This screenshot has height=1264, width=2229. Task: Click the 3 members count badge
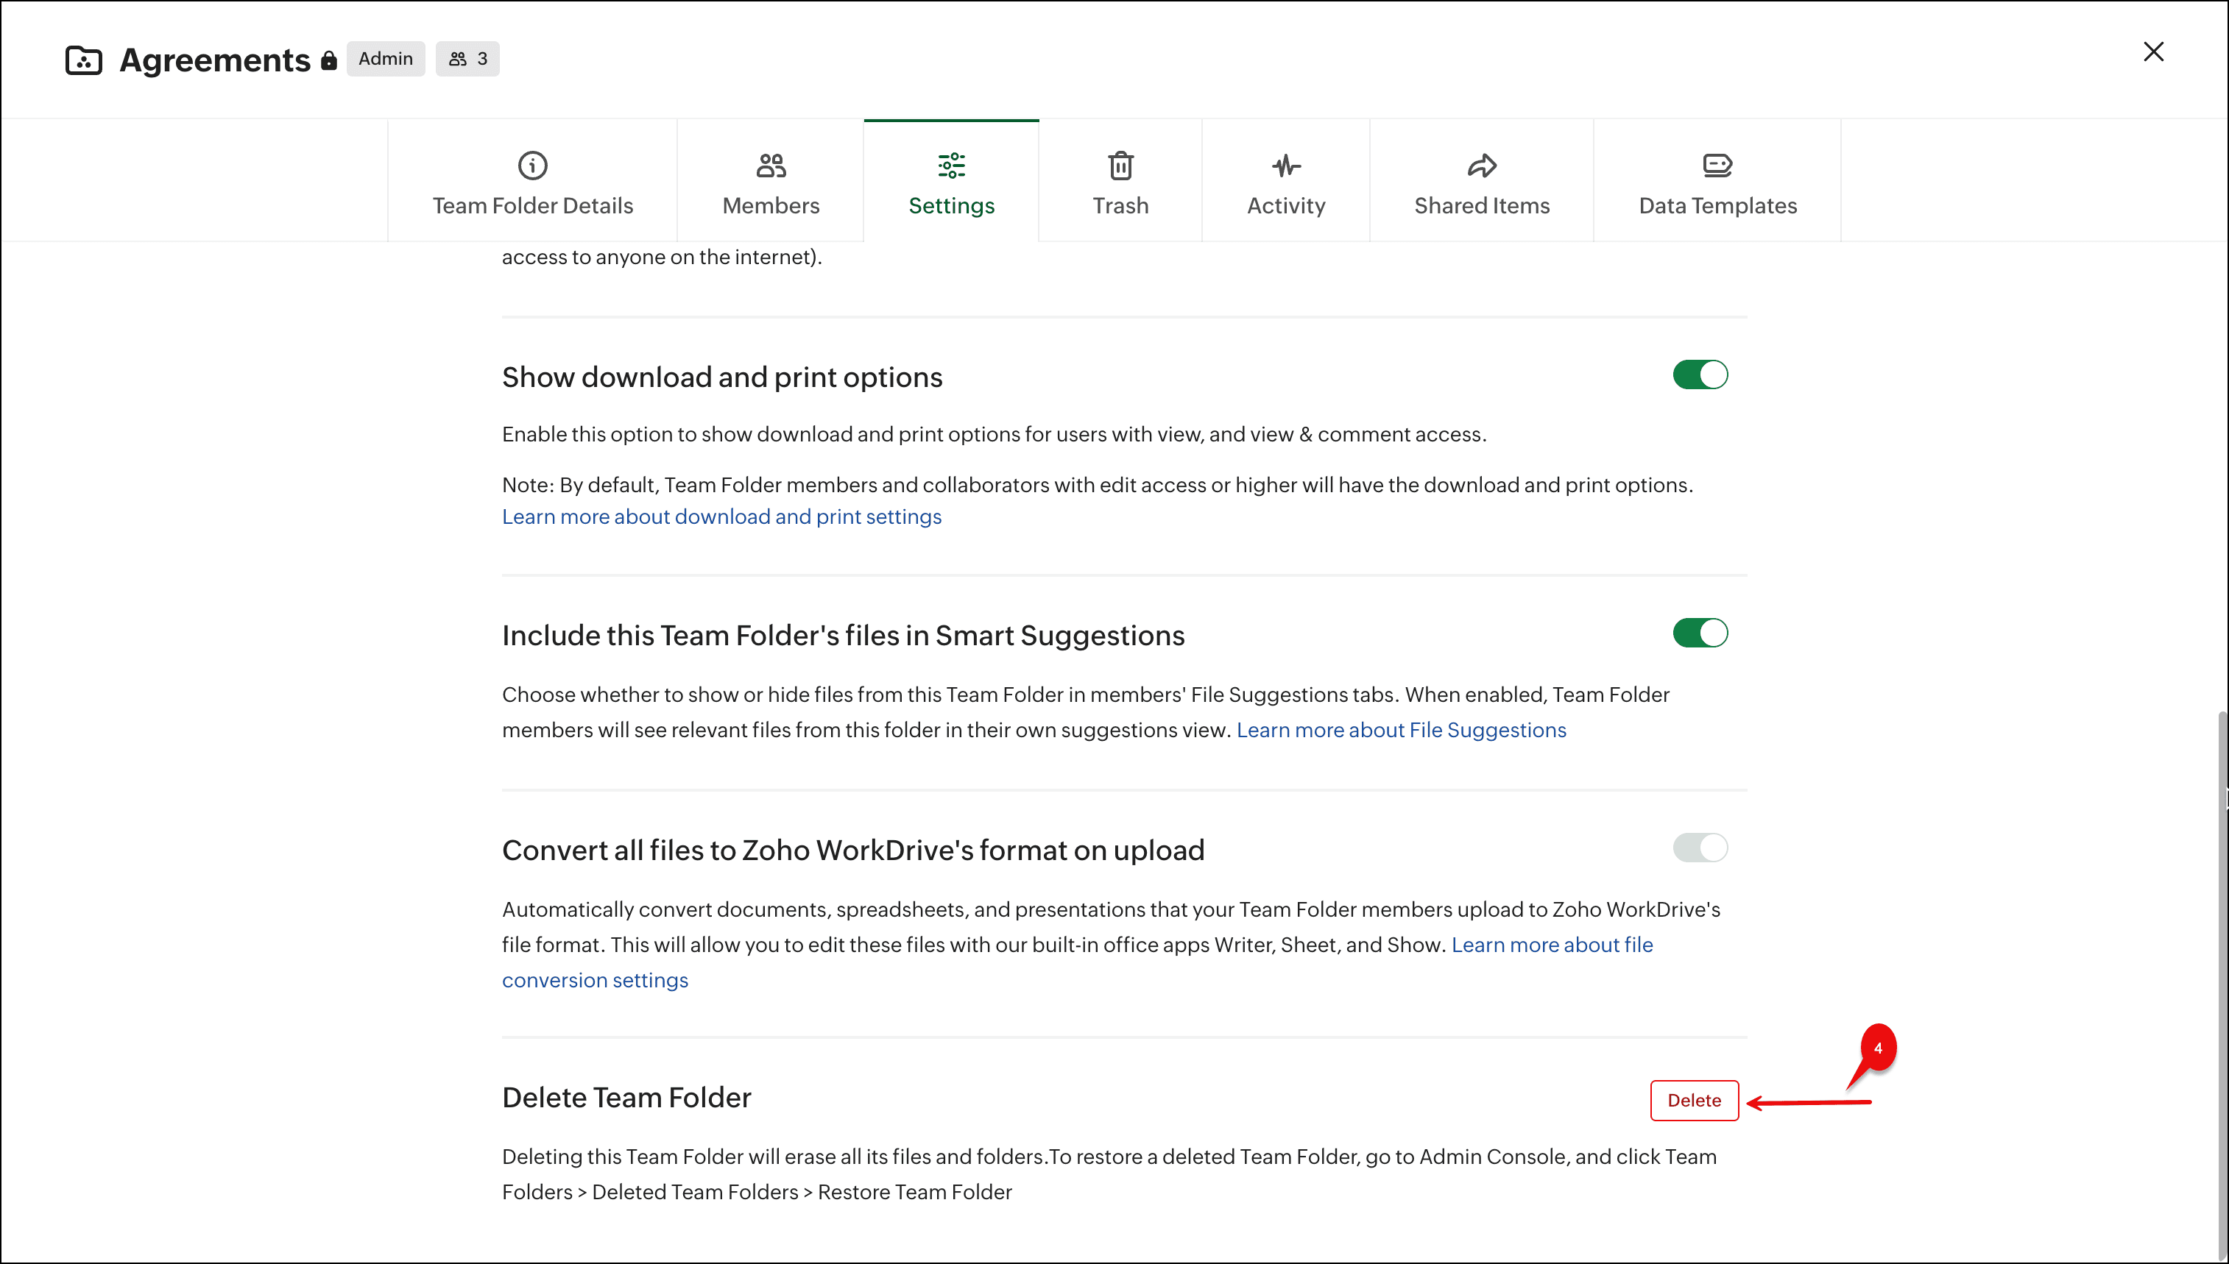pyautogui.click(x=467, y=59)
